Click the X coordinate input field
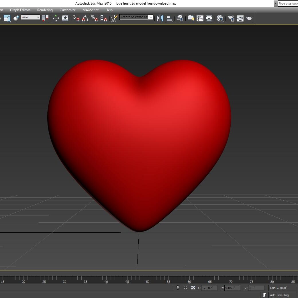 (x=209, y=288)
